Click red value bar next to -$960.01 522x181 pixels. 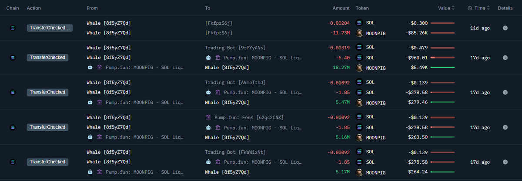[443, 58]
